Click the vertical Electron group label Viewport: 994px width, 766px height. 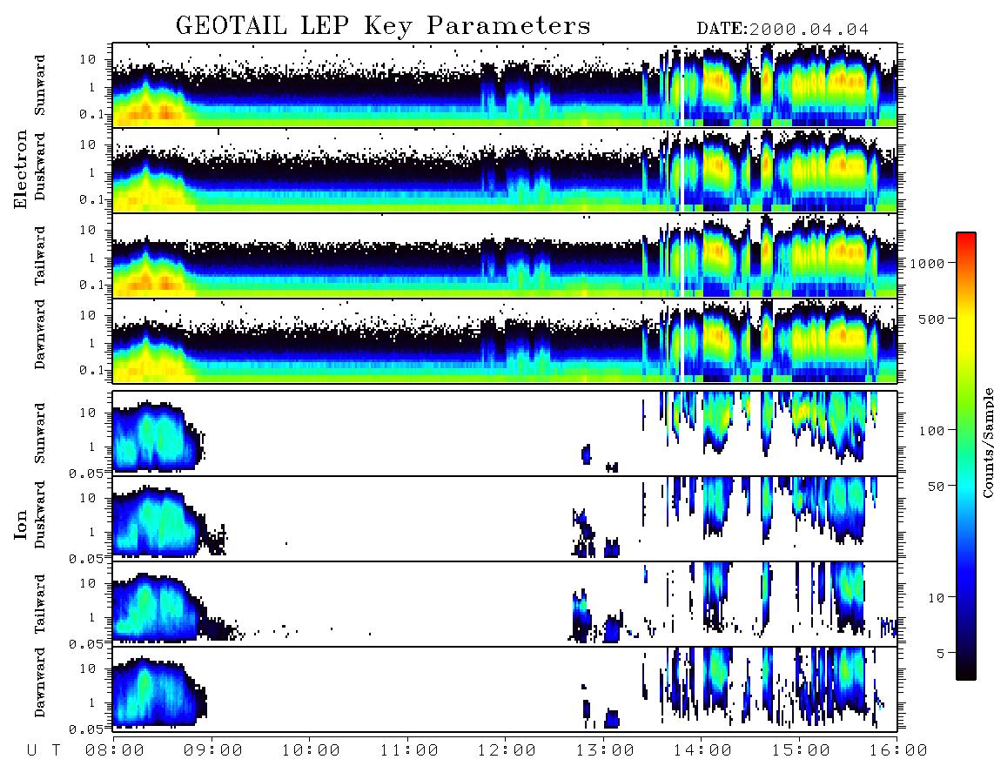(20, 170)
